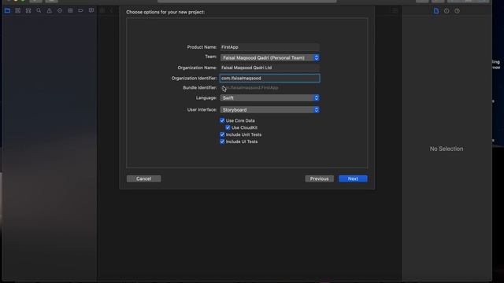Open the Language dropdown set to Swift
The height and width of the screenshot is (283, 504).
point(269,97)
